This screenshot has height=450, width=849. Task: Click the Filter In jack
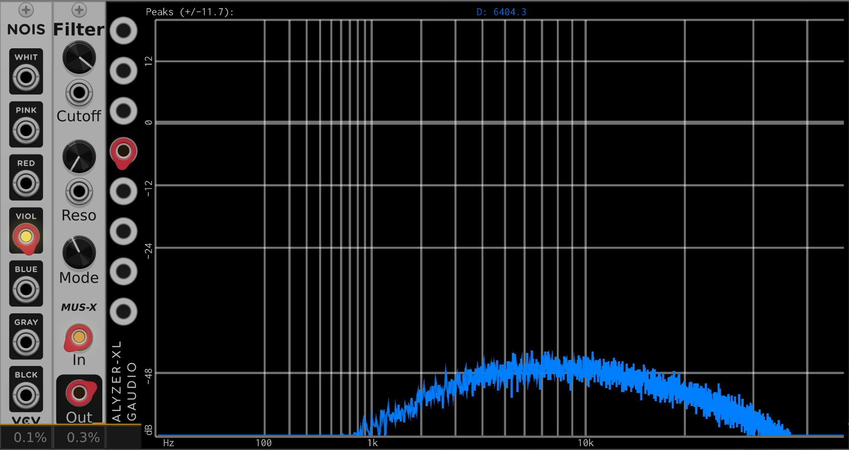(79, 337)
